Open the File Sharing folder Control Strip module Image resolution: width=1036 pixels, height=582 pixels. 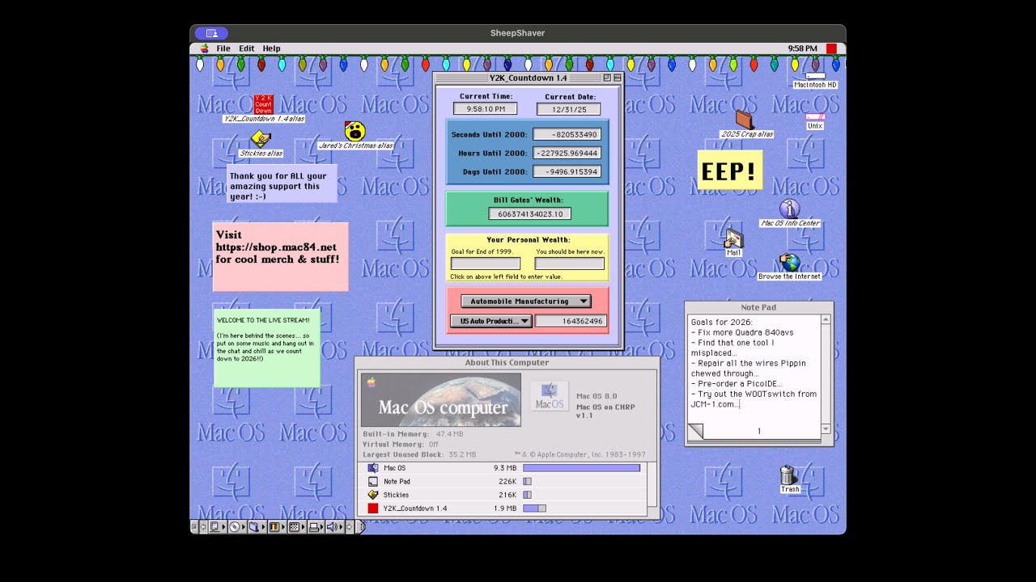tap(257, 527)
